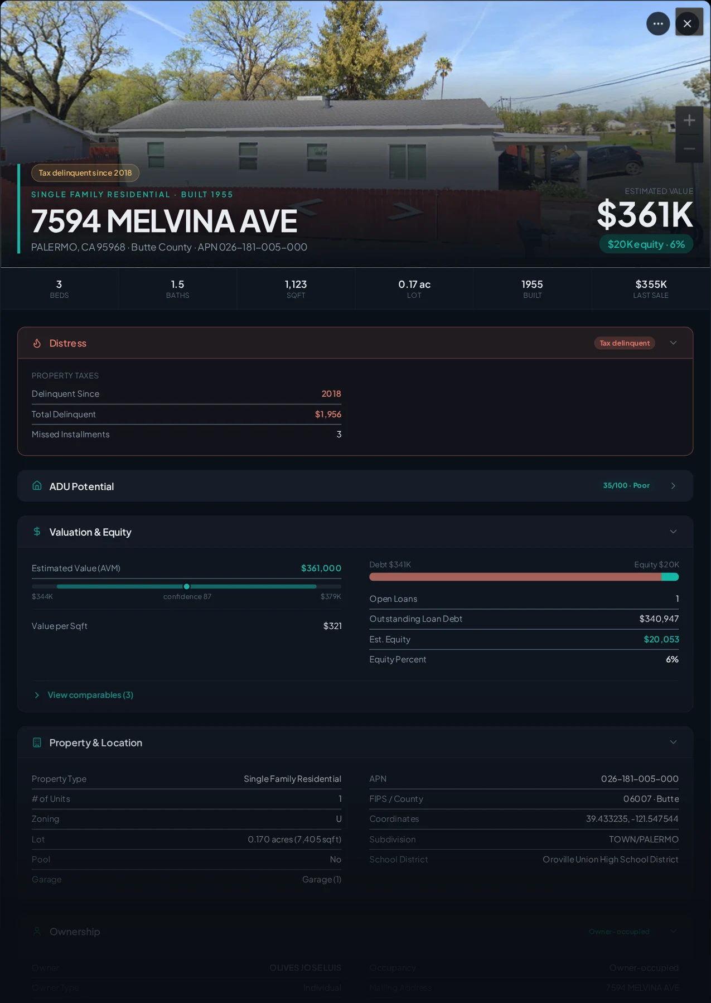711x1003 pixels.
Task: Collapse the Valuation & Equity section chevron
Action: pyautogui.click(x=673, y=532)
